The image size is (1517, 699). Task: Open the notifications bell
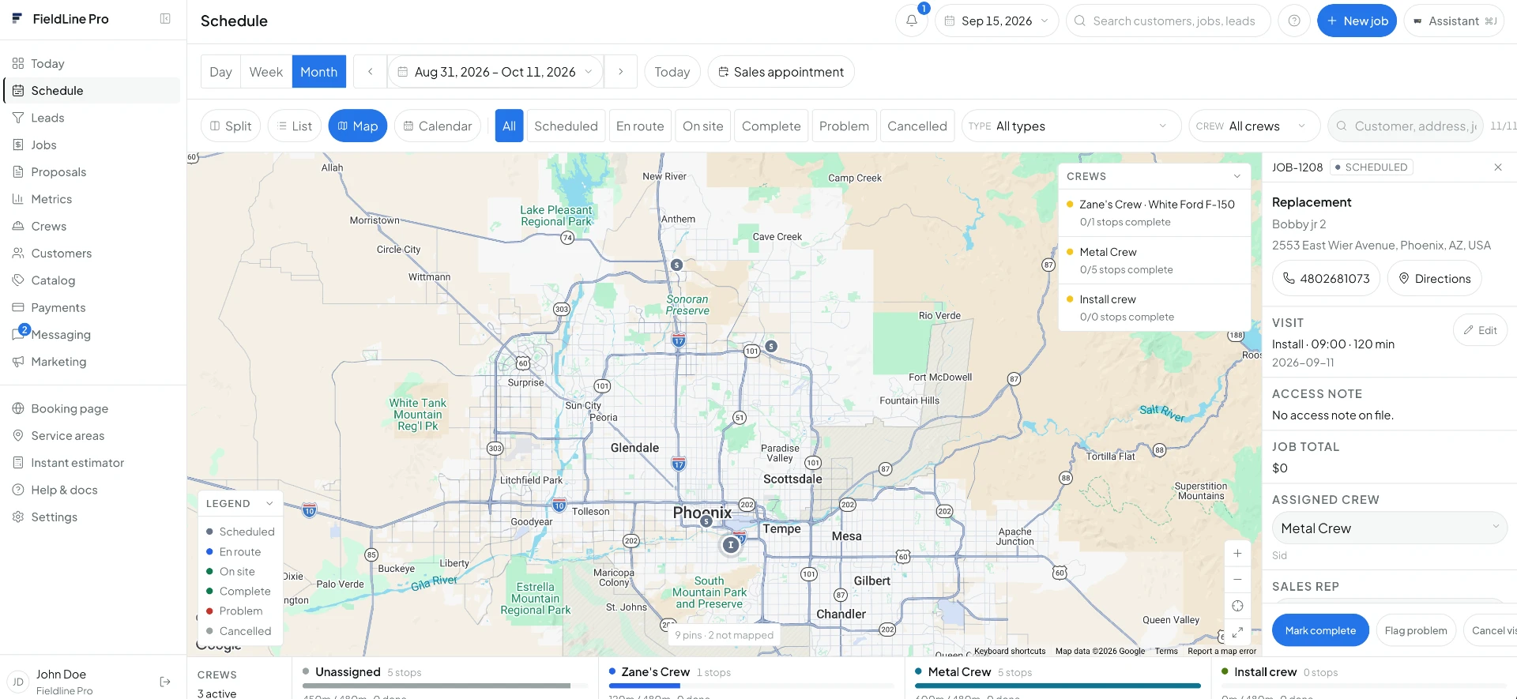(911, 21)
